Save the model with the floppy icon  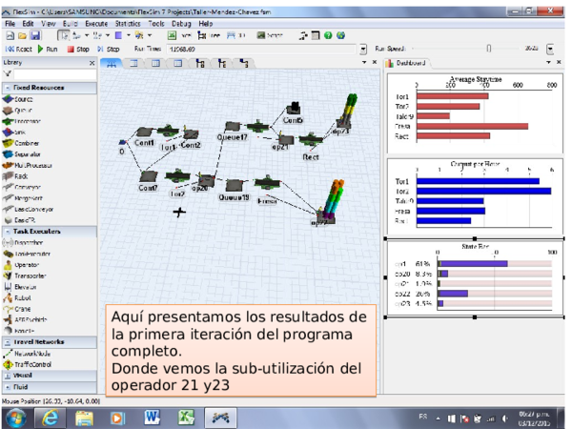[35, 35]
